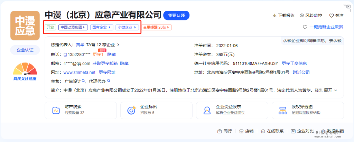Click search icon next to 广告设计
Image resolution: width=354 pixels, height=142 pixels.
[83, 81]
